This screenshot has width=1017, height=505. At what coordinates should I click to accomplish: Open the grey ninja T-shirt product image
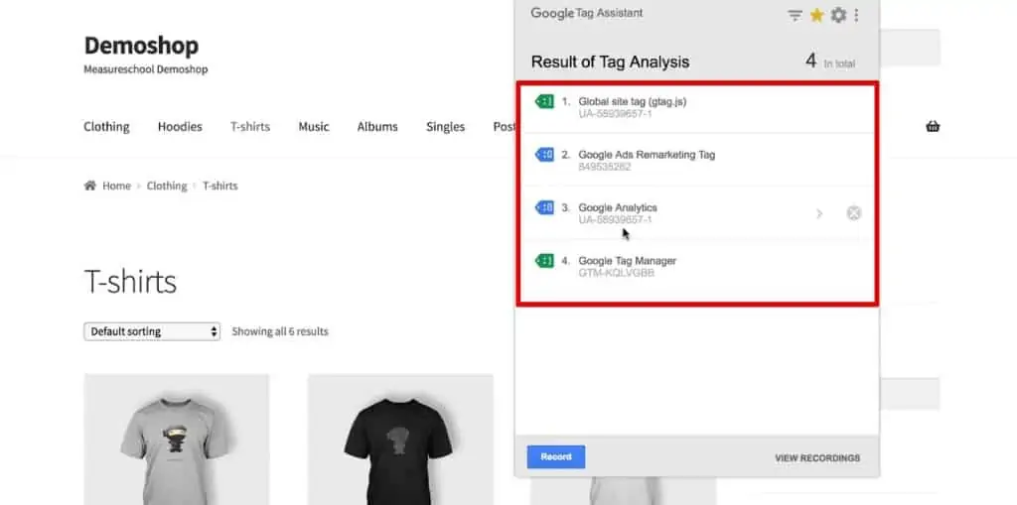177,439
